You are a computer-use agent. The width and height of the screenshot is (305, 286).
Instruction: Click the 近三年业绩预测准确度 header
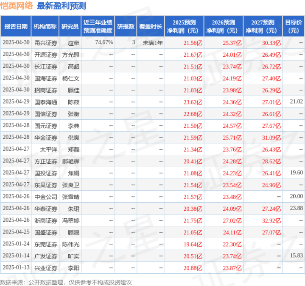click(x=98, y=26)
